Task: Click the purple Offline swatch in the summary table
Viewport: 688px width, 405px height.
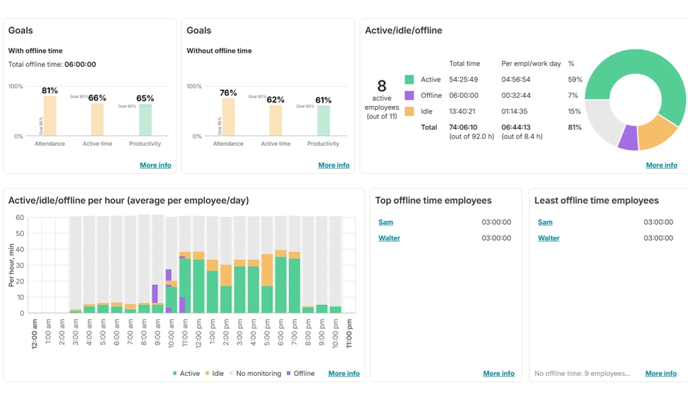Action: [x=409, y=95]
